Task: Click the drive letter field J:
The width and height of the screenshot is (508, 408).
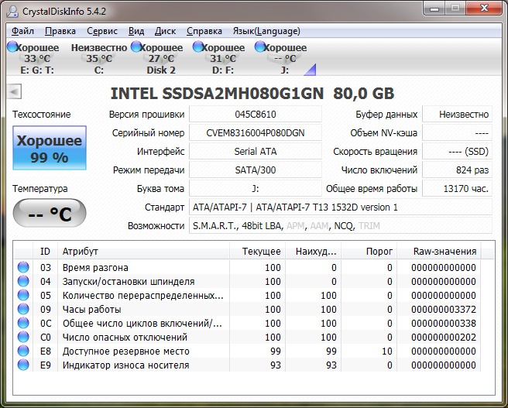Action: point(256,188)
